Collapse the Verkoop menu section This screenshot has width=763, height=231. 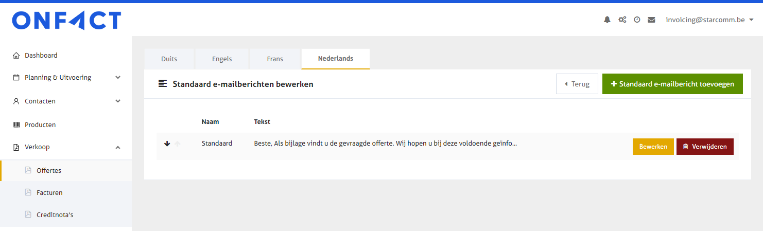point(118,147)
